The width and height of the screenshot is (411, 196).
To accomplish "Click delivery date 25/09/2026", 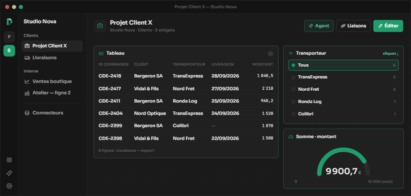I will click(x=225, y=101).
